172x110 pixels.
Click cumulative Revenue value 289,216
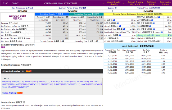(x=82, y=23)
